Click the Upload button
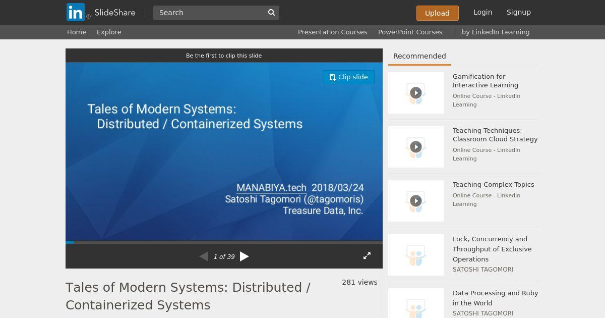This screenshot has height=318, width=605. (437, 13)
